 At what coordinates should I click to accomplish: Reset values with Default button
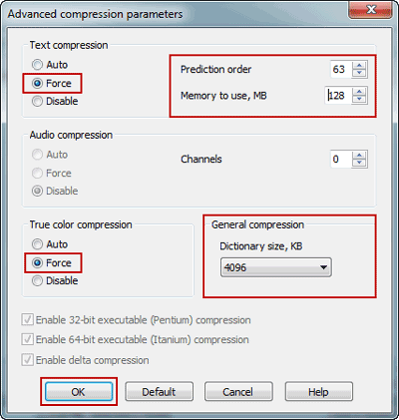159,392
